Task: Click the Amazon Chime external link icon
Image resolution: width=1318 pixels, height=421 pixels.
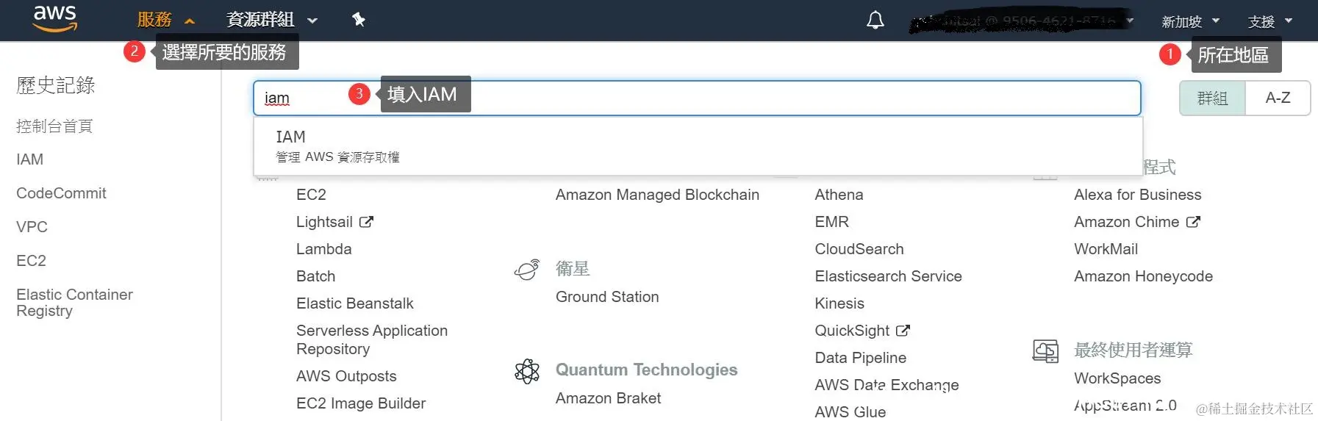Action: click(x=1193, y=222)
